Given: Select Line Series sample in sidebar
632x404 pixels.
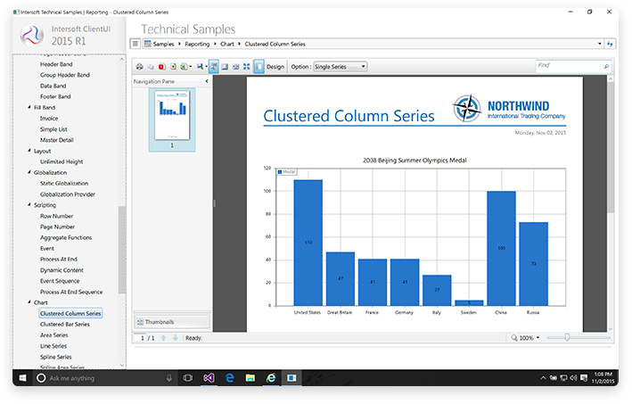Looking at the screenshot, I should tap(53, 346).
